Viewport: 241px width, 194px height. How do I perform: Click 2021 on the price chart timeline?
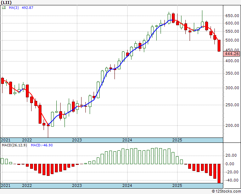(x=6, y=140)
